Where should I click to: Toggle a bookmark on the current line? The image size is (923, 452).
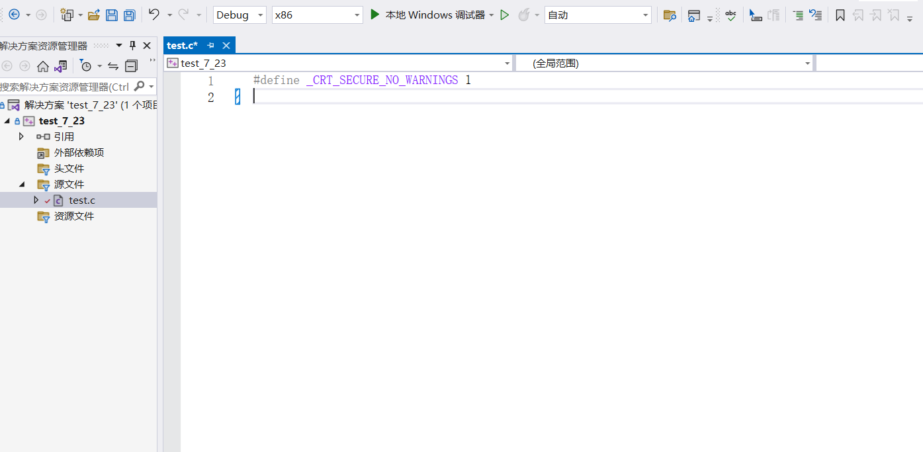click(x=840, y=15)
